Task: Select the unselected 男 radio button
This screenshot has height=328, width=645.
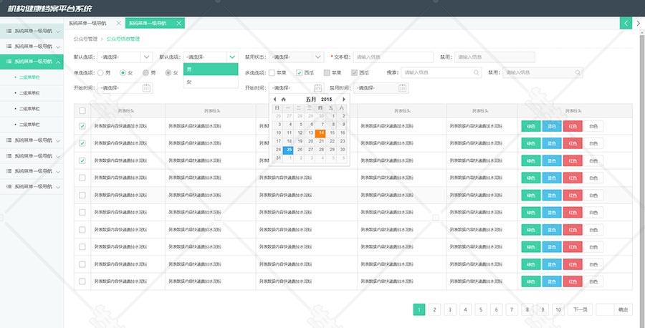Action: pyautogui.click(x=100, y=73)
